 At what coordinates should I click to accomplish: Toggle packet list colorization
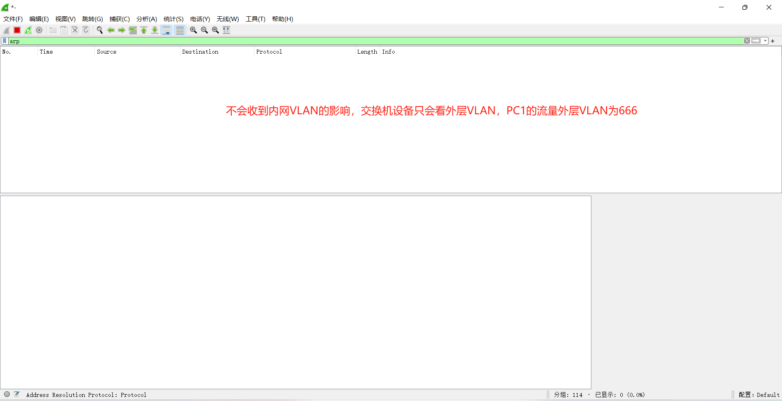coord(180,30)
